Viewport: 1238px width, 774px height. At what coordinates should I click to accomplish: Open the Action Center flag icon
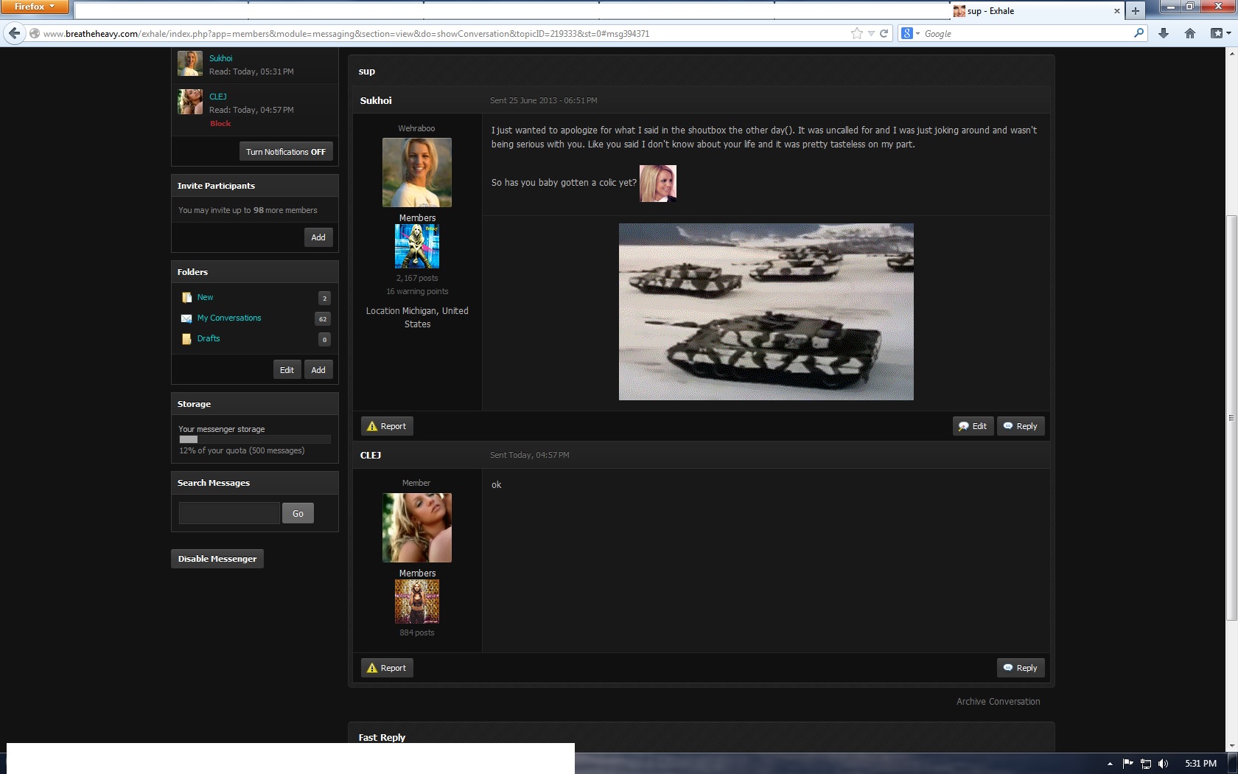1127,764
